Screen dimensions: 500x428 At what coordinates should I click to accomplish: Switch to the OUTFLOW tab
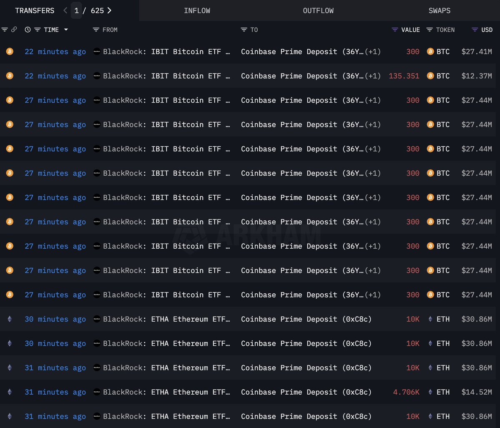coord(318,10)
